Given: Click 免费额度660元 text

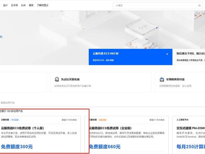Looking at the screenshot, I should [105, 147].
